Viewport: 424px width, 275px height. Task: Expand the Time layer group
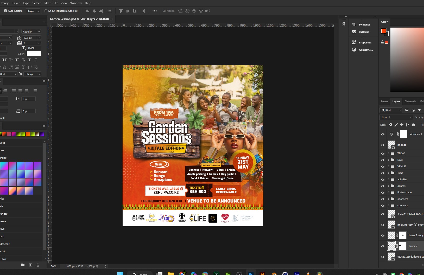pos(388,173)
